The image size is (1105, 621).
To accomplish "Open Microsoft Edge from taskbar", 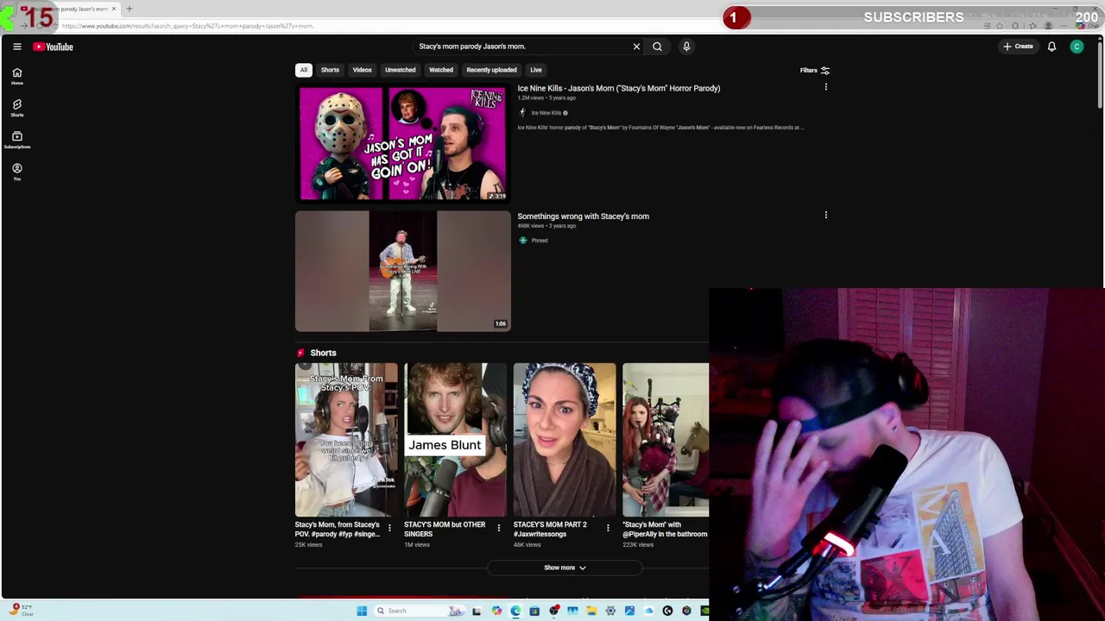I will (515, 611).
